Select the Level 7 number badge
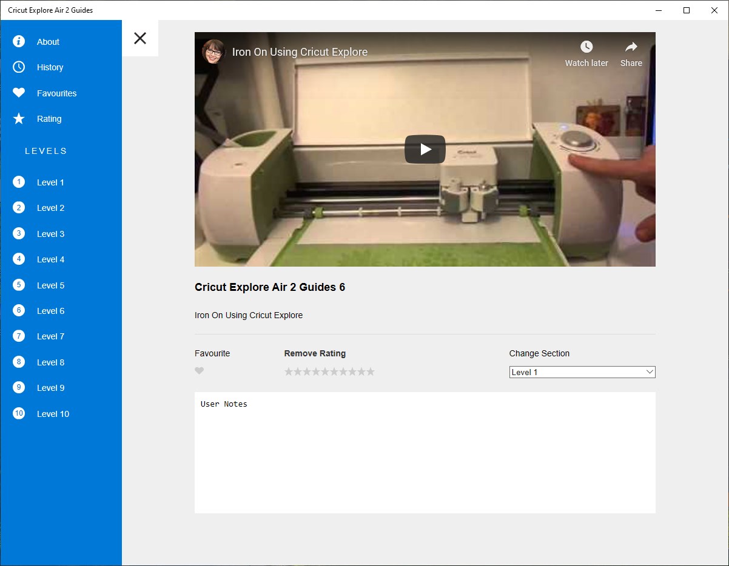Image resolution: width=729 pixels, height=566 pixels. tap(19, 336)
